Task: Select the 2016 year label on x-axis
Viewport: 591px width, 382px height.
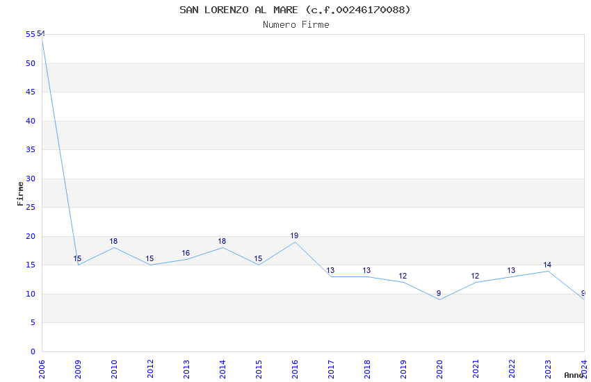Action: point(295,368)
